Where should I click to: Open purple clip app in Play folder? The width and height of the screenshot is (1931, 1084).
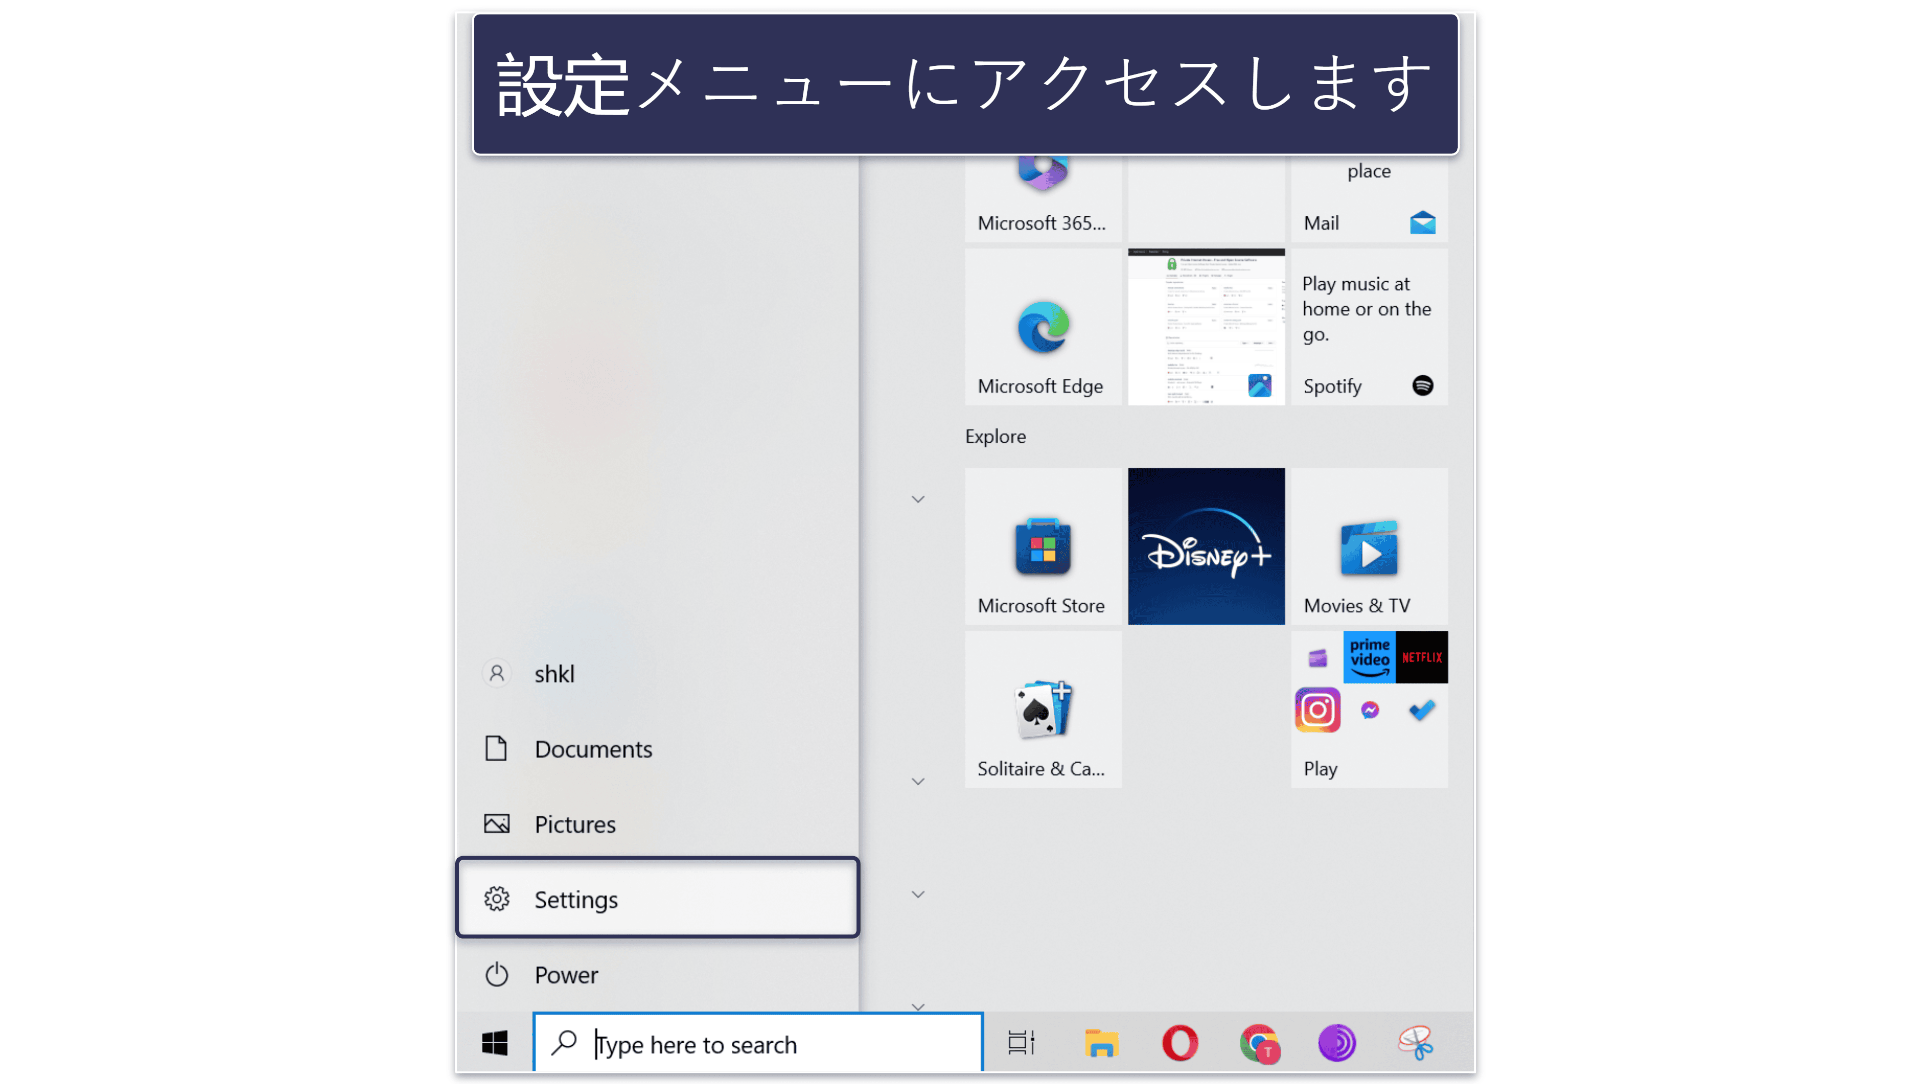[1317, 657]
